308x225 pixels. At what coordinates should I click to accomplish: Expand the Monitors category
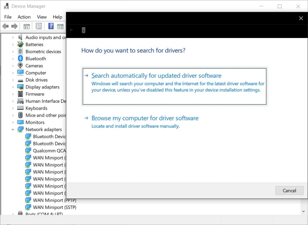click(13, 122)
